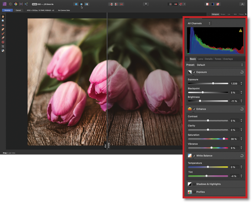Switch to the Export persona share icon
Image resolution: width=252 pixels, height=203 pixels.
pyautogui.click(x=26, y=4)
